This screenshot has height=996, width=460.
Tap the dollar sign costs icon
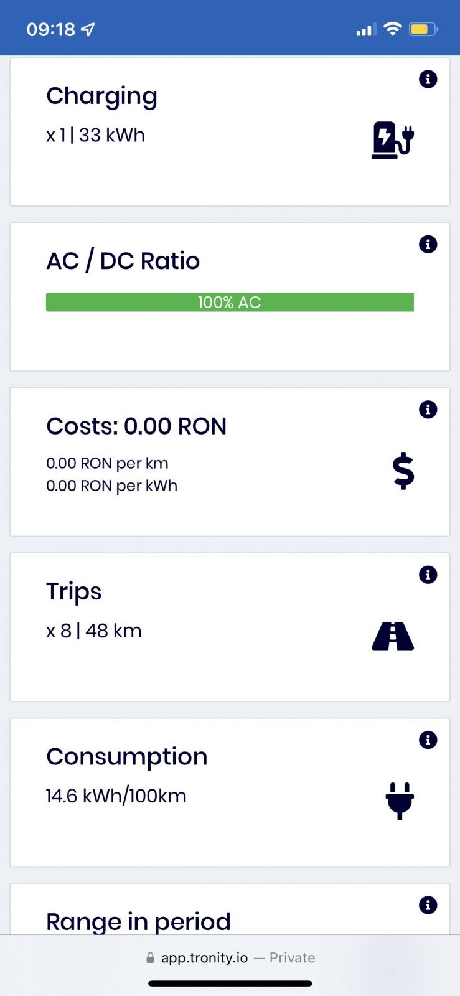point(403,471)
